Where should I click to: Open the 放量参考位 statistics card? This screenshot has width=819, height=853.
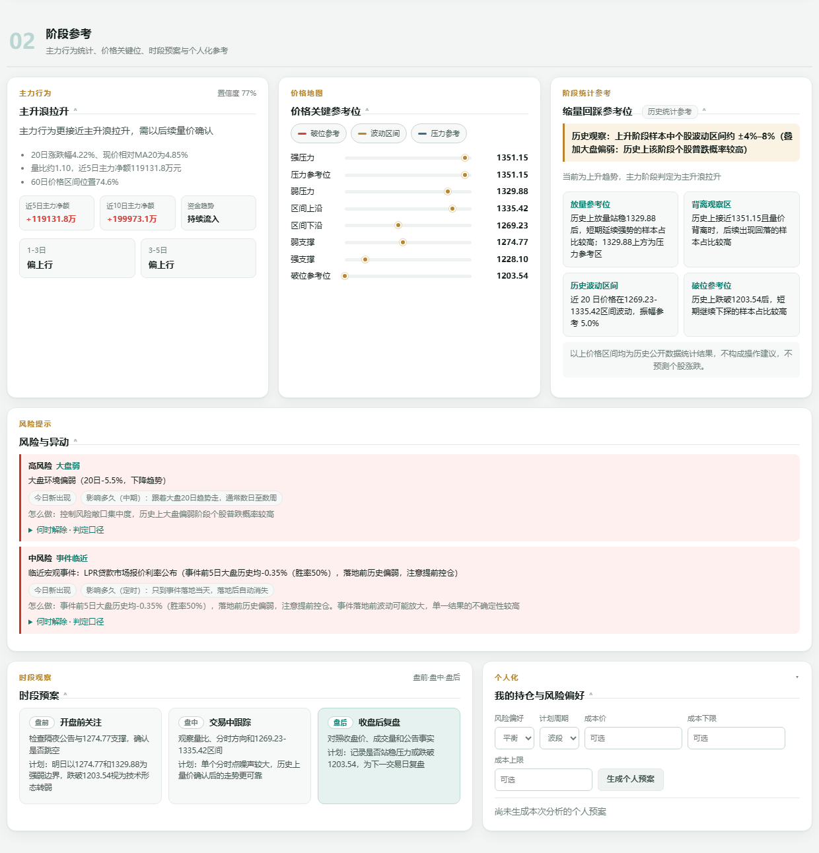pyautogui.click(x=620, y=230)
